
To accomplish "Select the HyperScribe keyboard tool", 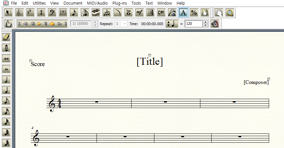I will click(96, 13).
